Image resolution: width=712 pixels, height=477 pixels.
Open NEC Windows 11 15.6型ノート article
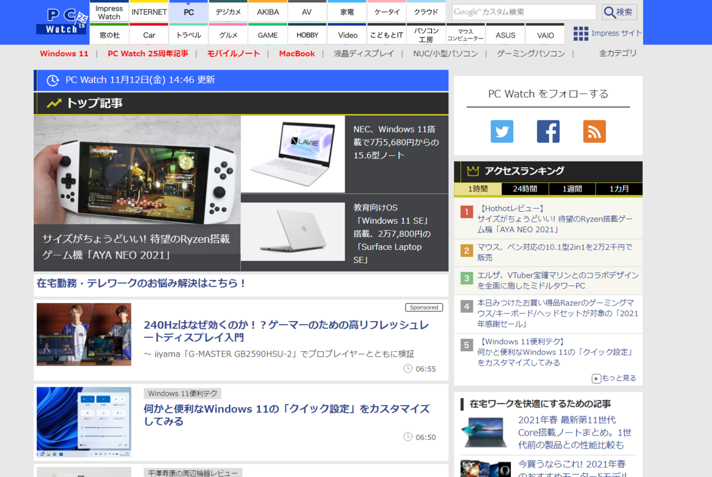(x=396, y=142)
